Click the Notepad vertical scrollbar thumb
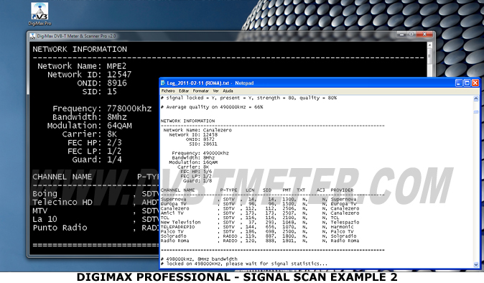Viewport: 484px width, 283px height. pyautogui.click(x=475, y=112)
